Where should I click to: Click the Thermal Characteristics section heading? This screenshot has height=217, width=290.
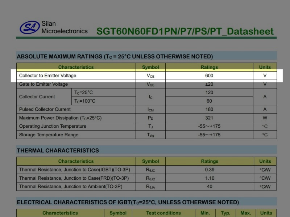pyautogui.click(x=58, y=150)
